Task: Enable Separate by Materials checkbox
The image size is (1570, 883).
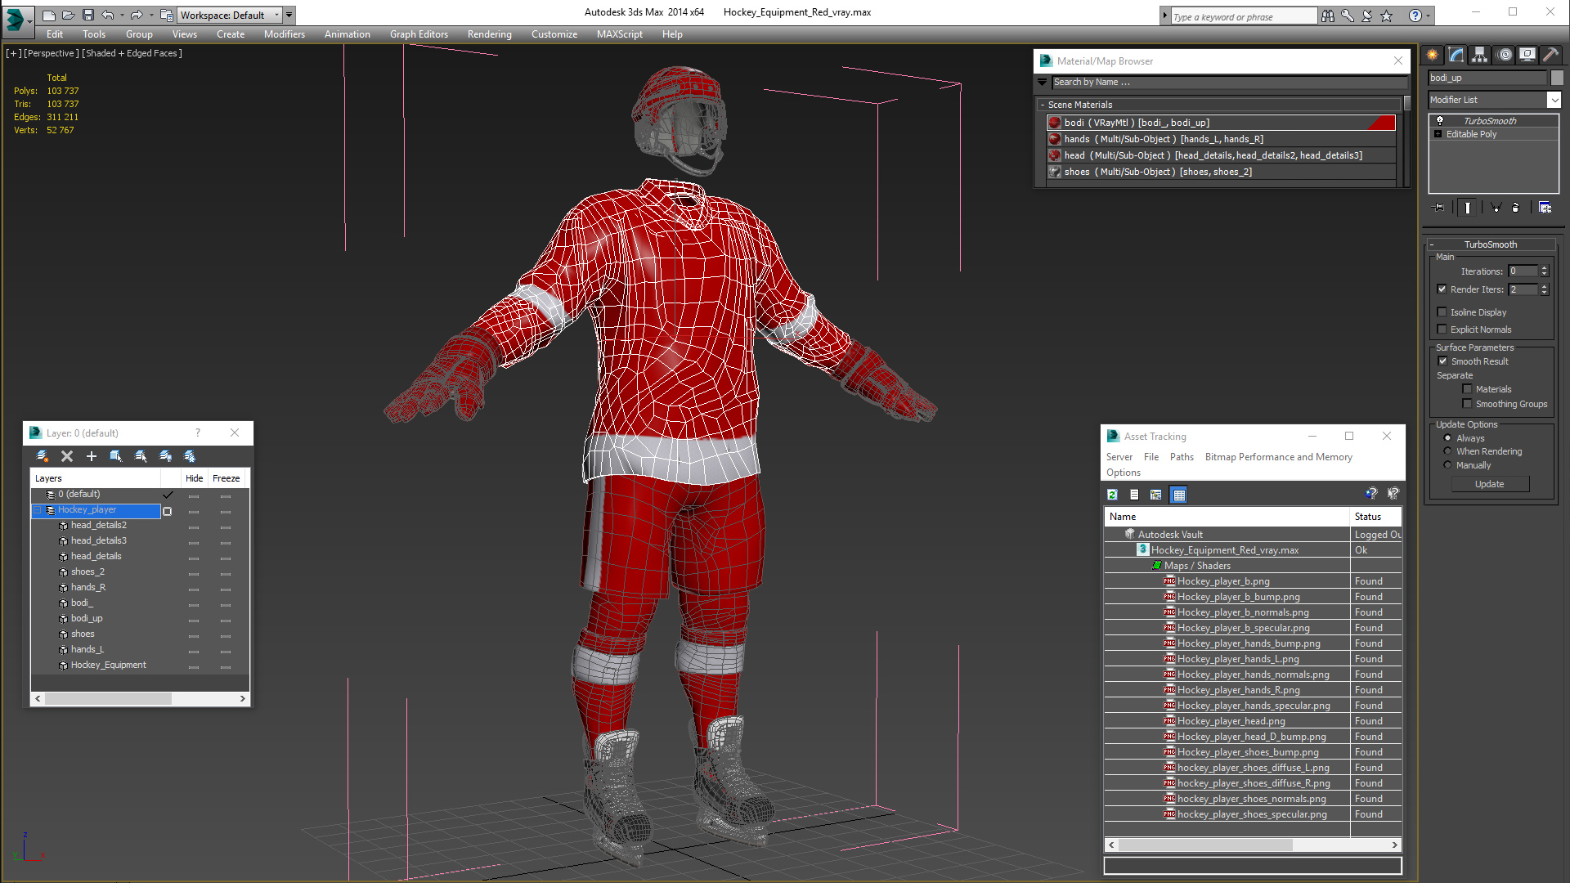Action: coord(1467,389)
